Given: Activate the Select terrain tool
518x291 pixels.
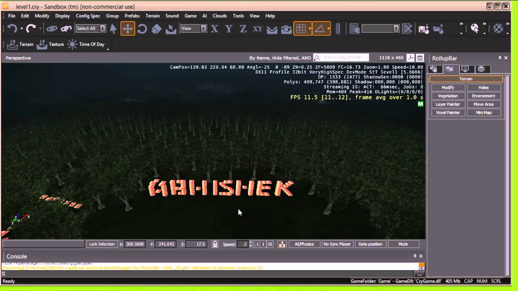Looking at the screenshot, I should 171,28.
